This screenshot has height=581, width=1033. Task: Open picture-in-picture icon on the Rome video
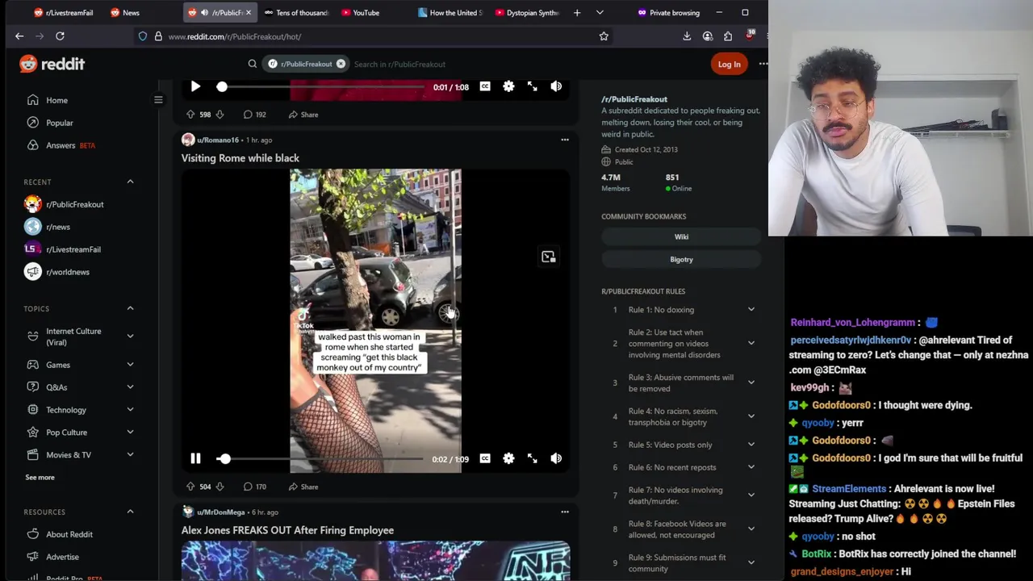(x=549, y=257)
